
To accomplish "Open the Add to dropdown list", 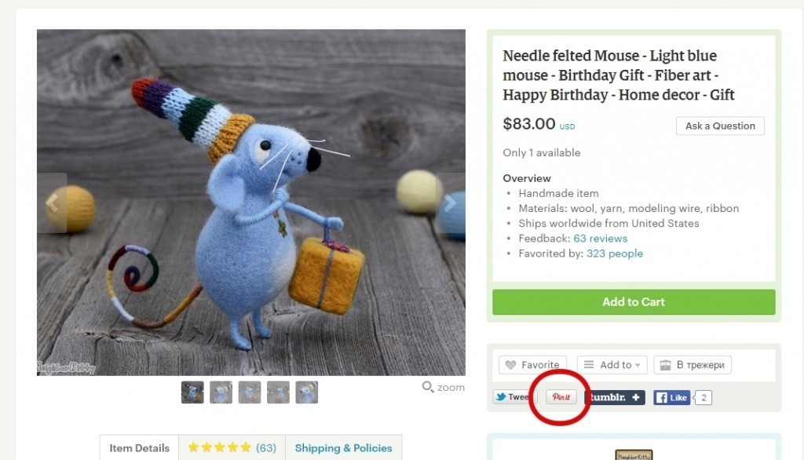I will (612, 364).
